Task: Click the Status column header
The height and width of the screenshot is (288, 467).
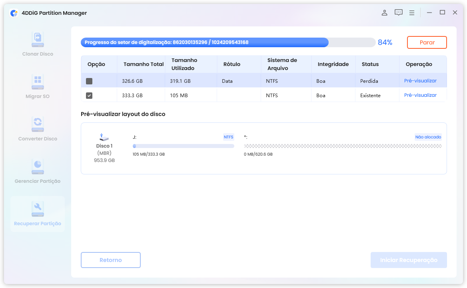Action: click(370, 64)
